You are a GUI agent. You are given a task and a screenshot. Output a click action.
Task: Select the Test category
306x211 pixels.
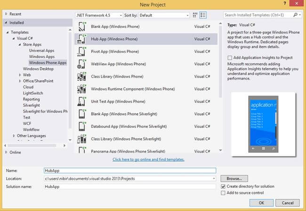click(x=26, y=117)
